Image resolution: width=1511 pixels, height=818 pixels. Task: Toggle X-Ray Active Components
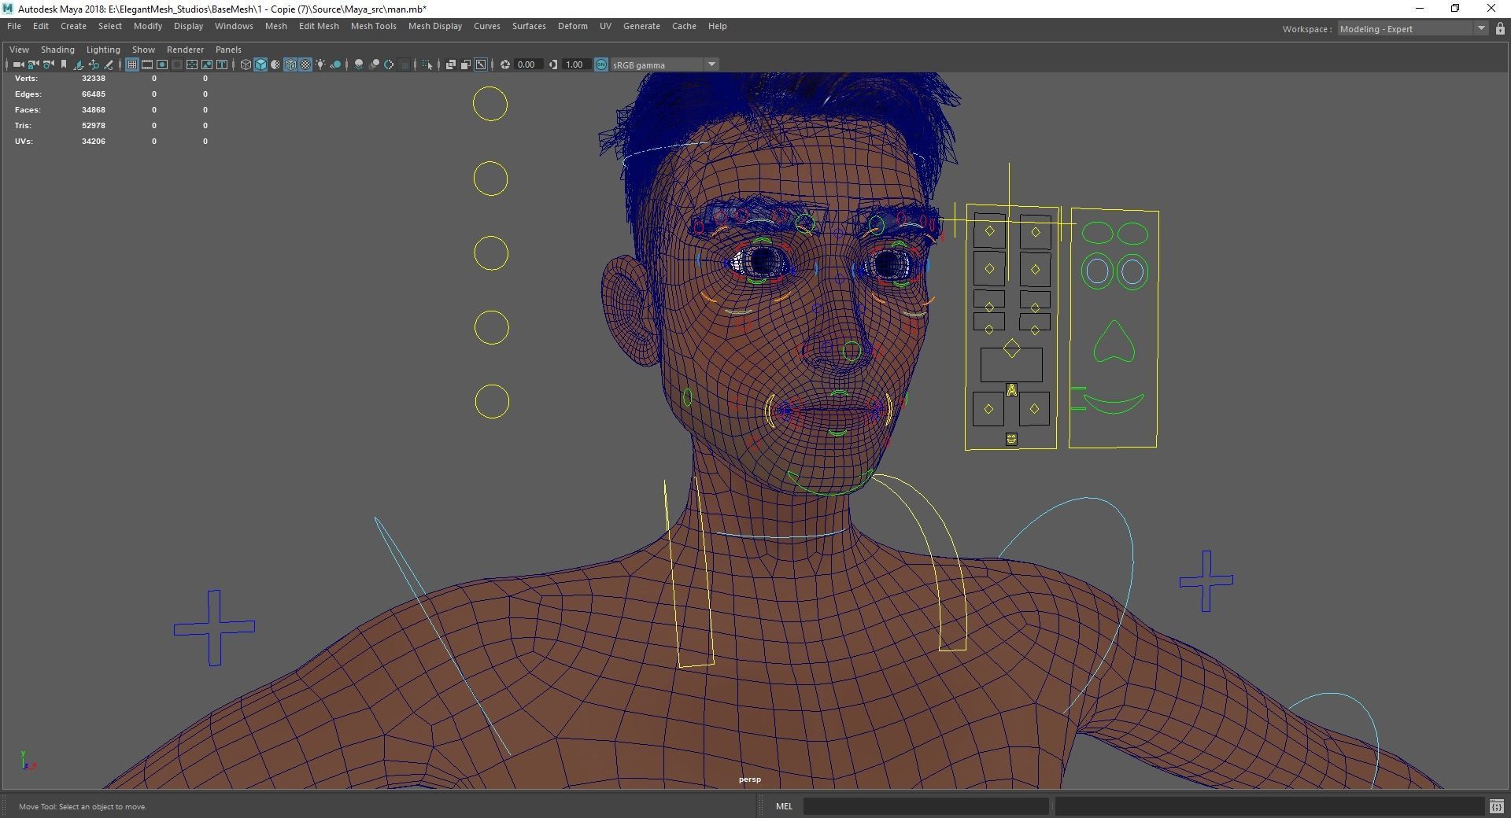tap(466, 64)
